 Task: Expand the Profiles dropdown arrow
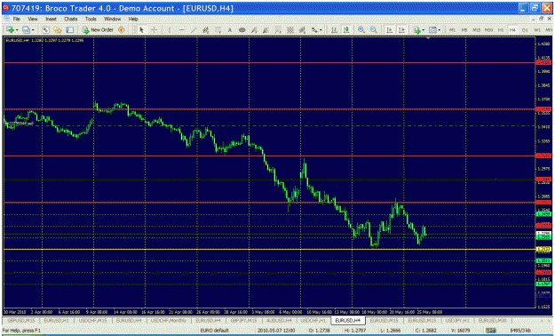(33, 30)
